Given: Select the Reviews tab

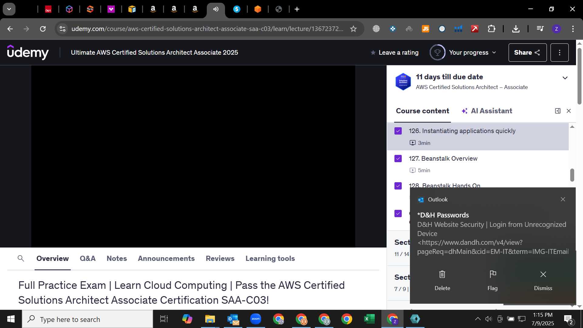Looking at the screenshot, I should coord(220,258).
